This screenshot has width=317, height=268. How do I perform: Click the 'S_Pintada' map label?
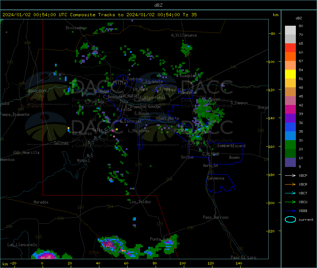coord(94,102)
